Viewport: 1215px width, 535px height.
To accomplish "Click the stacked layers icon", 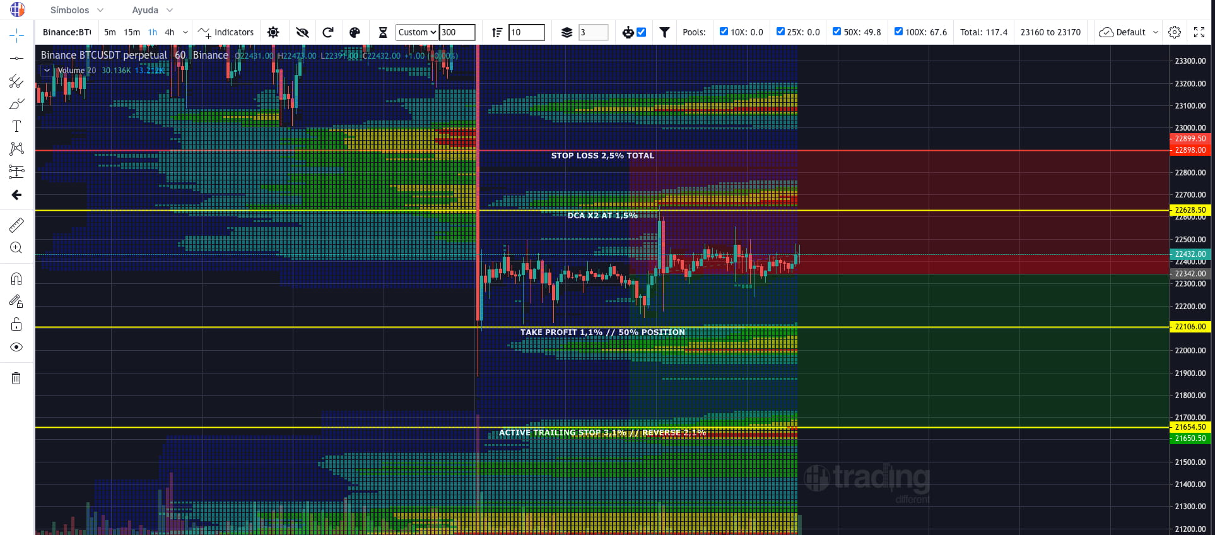I will point(566,32).
